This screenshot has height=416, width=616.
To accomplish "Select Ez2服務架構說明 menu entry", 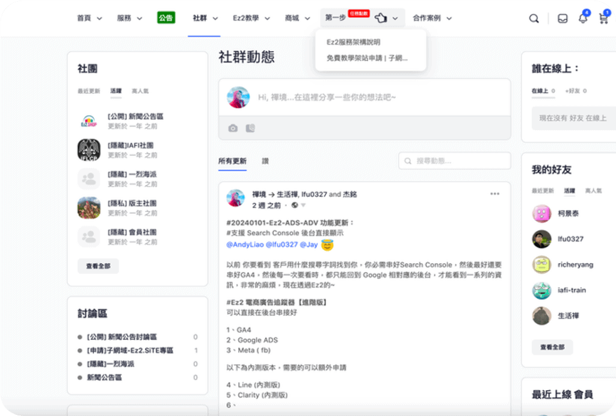I will point(353,42).
